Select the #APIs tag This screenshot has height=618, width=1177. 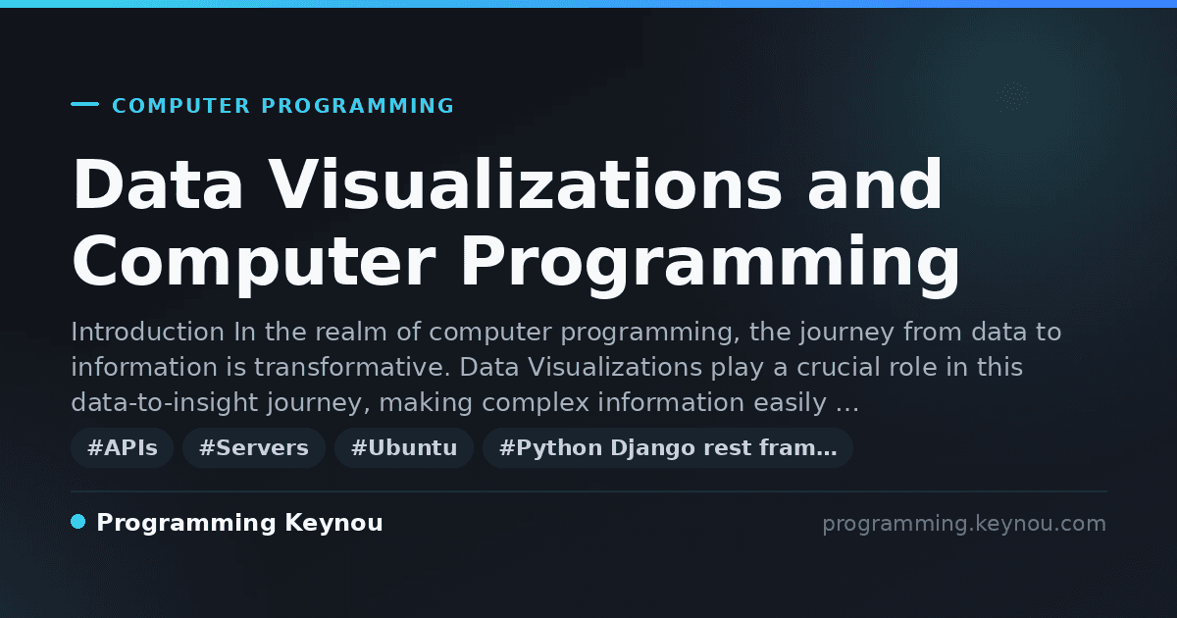(x=123, y=448)
